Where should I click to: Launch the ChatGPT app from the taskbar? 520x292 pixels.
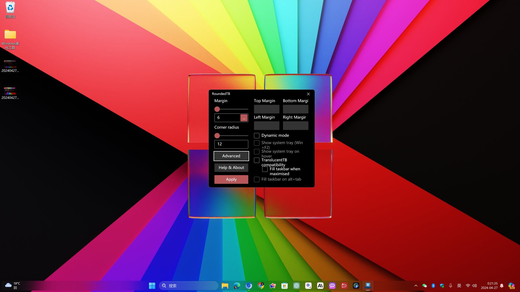pos(297,286)
